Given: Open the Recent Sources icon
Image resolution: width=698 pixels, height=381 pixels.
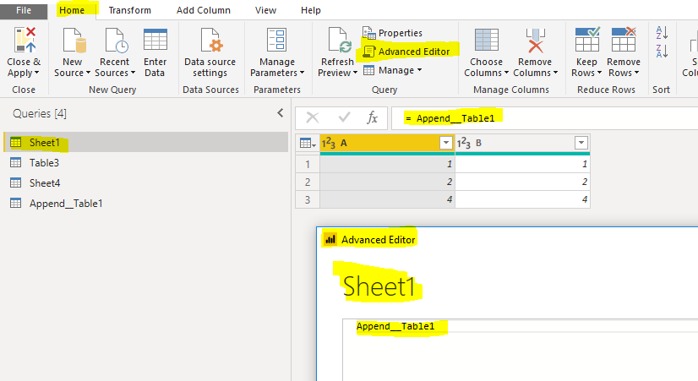Looking at the screenshot, I should [116, 40].
